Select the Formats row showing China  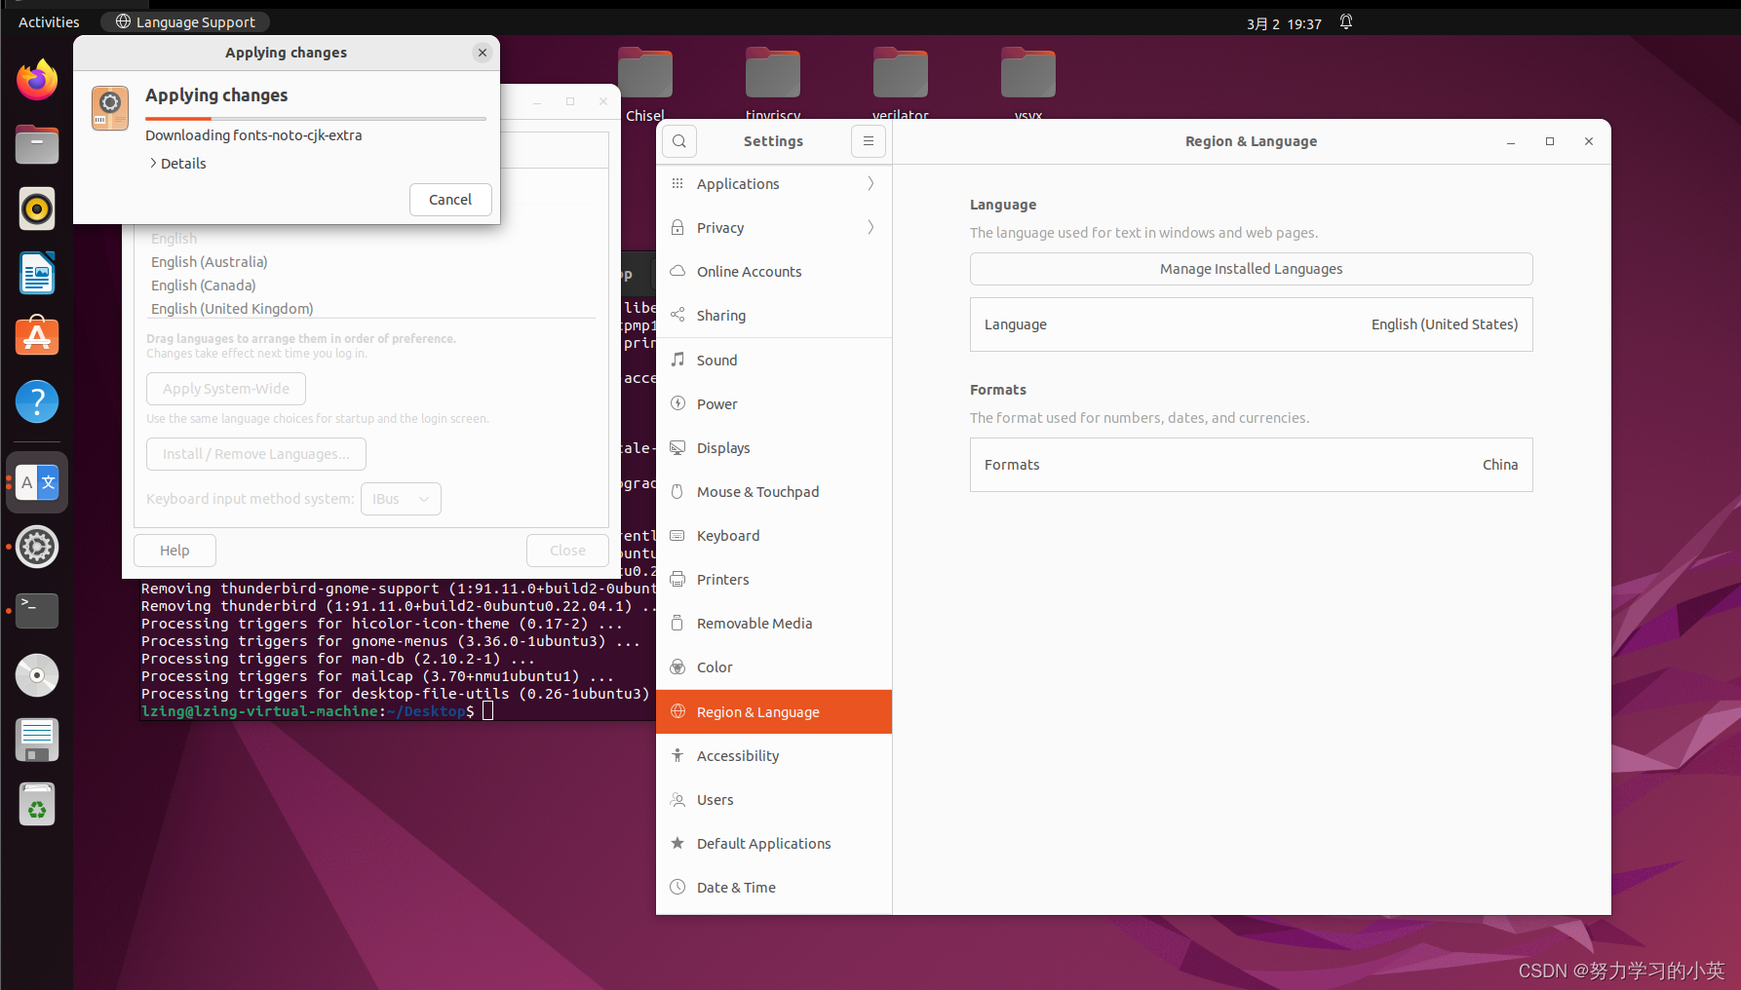1251,465
